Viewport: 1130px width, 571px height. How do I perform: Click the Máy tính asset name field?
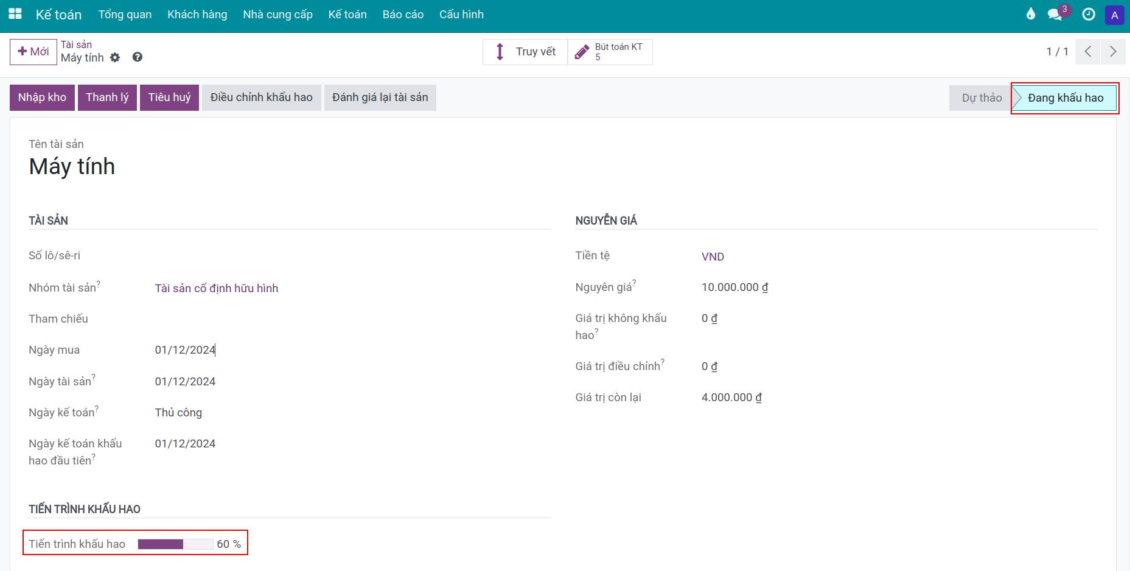click(x=72, y=167)
